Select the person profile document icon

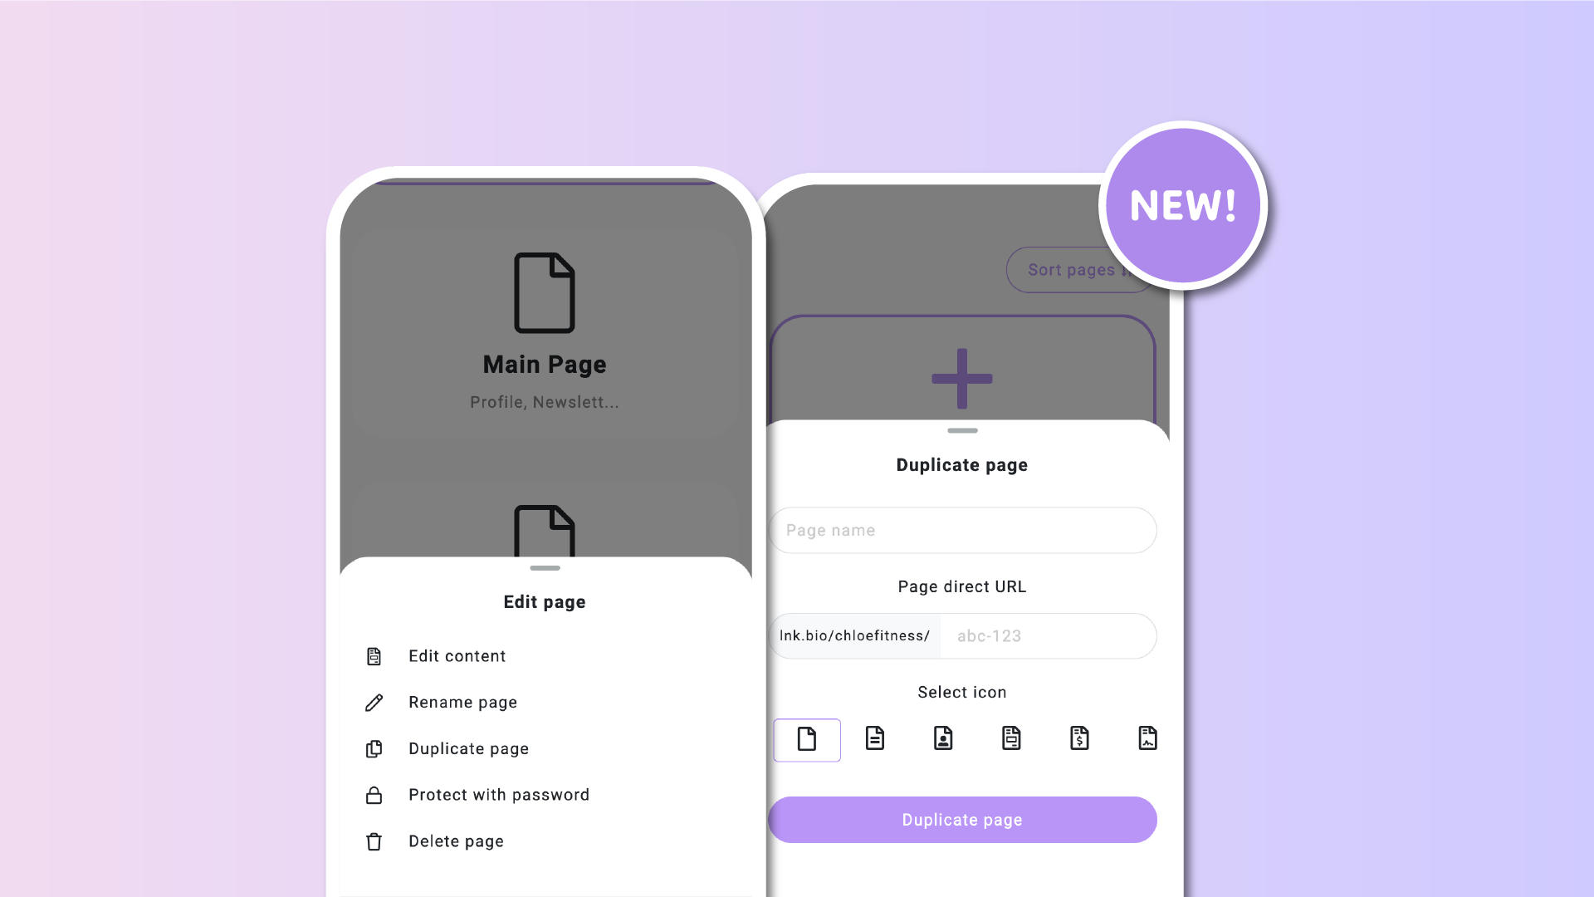[x=942, y=738]
